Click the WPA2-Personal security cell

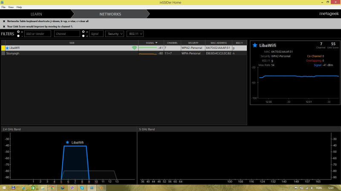(192, 48)
